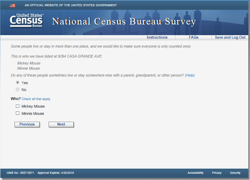
Task: Check the Mickey Mouse checkbox
Action: 18,106
